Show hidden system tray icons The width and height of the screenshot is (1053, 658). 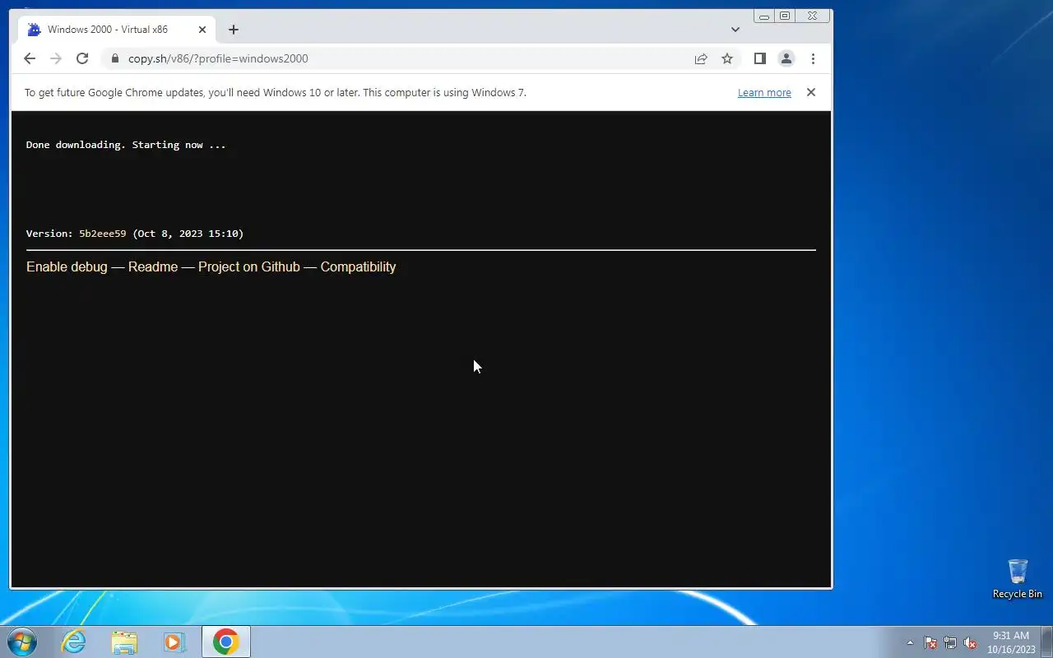[x=910, y=642]
